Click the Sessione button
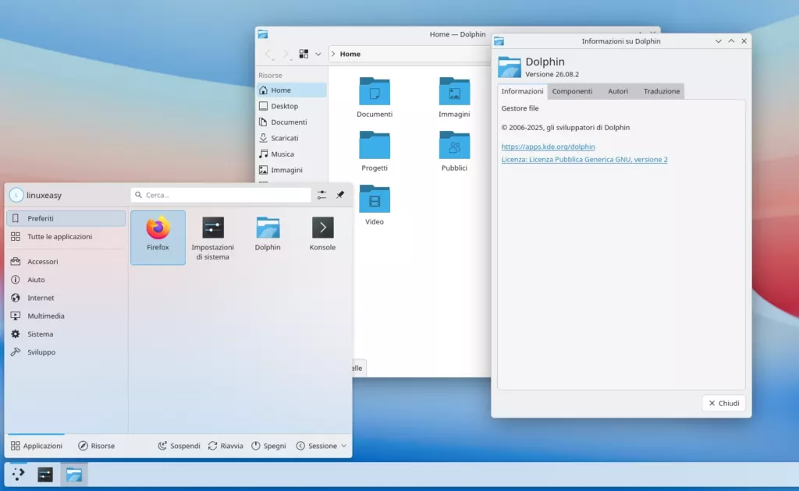This screenshot has width=799, height=491. (317, 446)
